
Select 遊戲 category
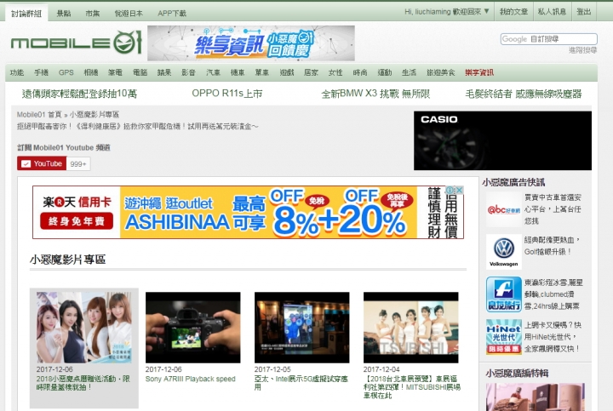pos(287,72)
